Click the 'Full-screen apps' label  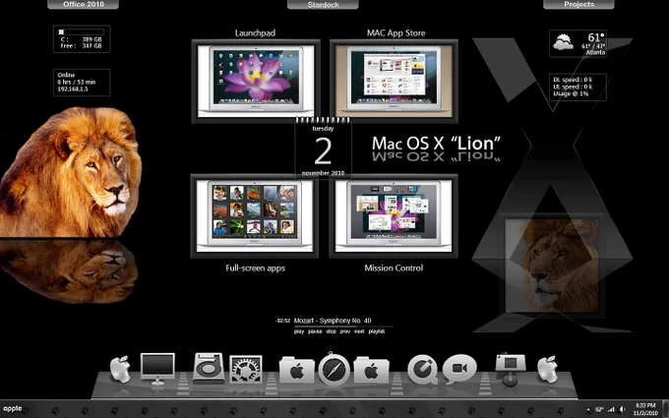(255, 269)
